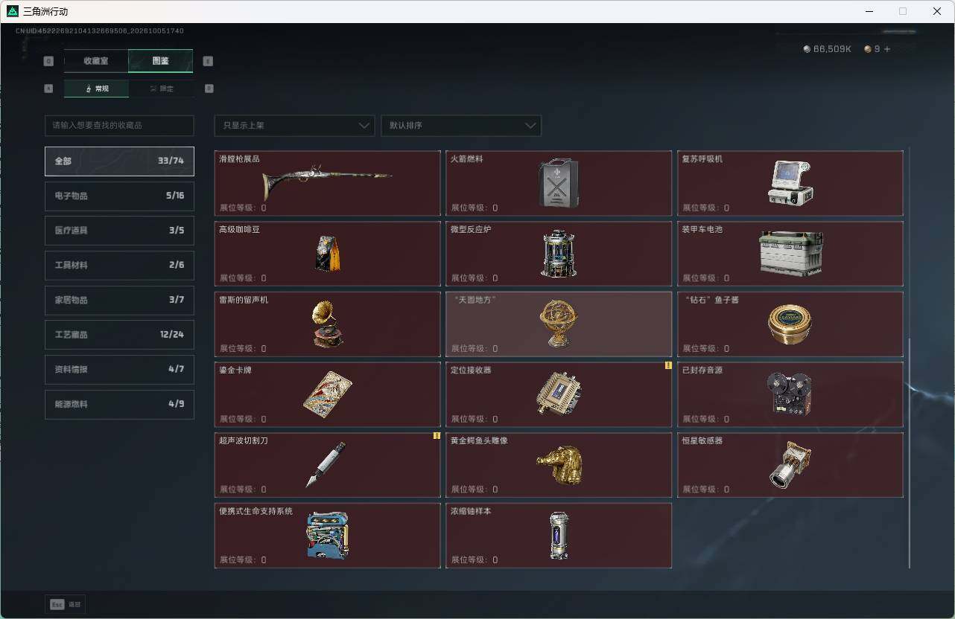Viewport: 955px width, 619px height.
Task: Open the 恒星敏感器 star sensor item
Action: (x=790, y=465)
